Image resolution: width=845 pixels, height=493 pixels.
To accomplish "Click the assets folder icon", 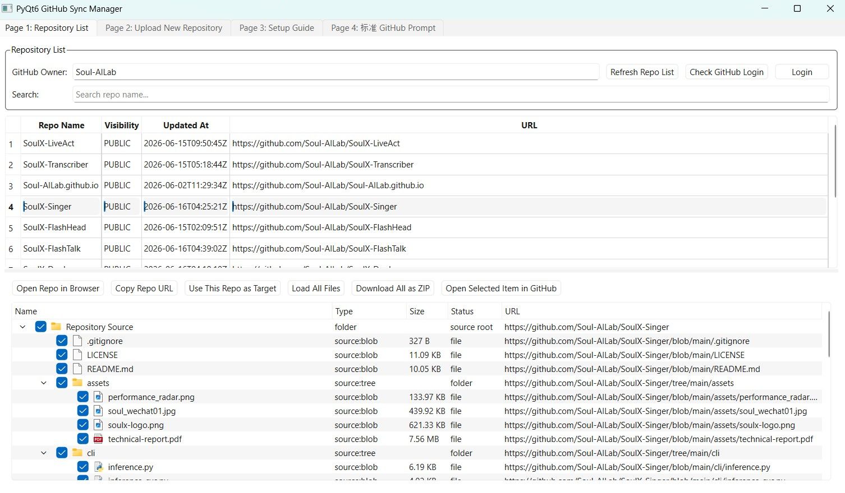I will point(77,383).
